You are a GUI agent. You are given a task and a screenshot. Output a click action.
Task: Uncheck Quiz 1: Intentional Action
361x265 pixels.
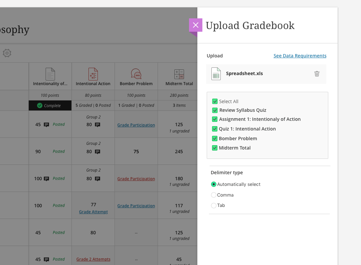(x=215, y=129)
